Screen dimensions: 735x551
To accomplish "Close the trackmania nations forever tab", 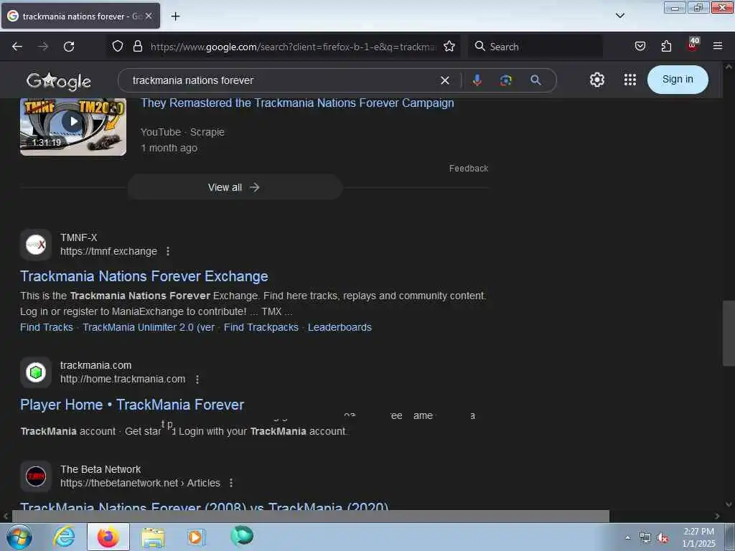I will tap(149, 16).
